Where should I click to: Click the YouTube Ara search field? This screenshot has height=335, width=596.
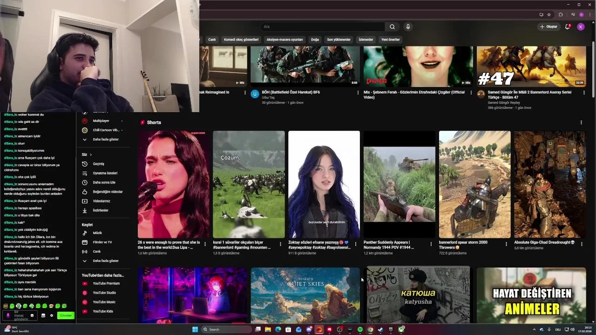click(324, 27)
